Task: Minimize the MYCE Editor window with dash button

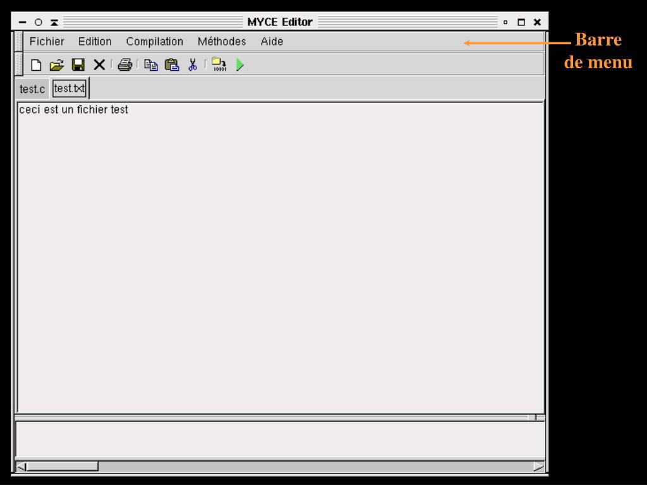Action: (x=23, y=22)
